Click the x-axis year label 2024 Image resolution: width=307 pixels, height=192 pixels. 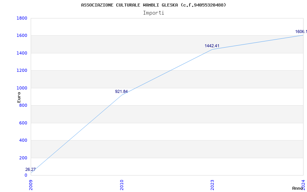pyautogui.click(x=303, y=185)
